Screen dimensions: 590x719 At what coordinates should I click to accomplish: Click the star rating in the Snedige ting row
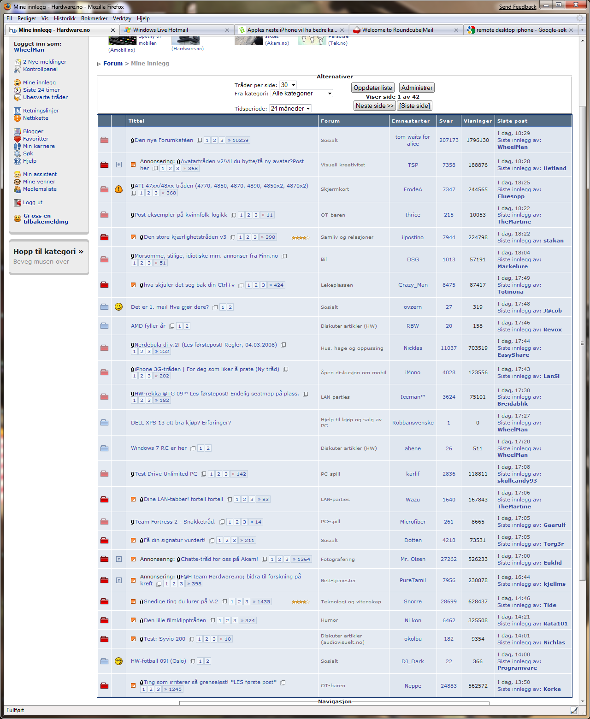click(301, 602)
